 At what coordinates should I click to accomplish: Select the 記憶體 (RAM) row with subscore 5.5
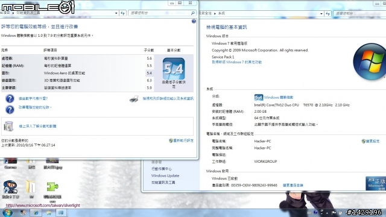coord(78,66)
